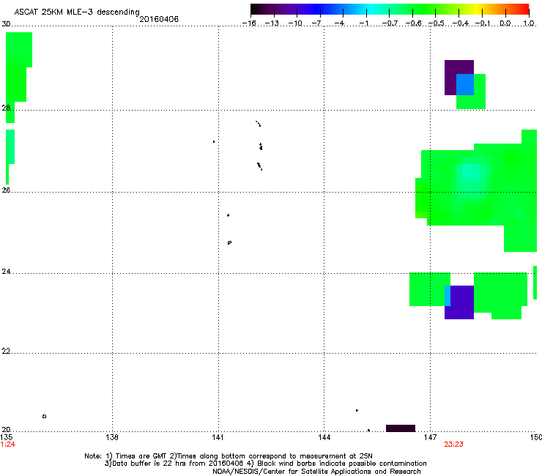Click the latitude 22 axis label

[x=6, y=351]
